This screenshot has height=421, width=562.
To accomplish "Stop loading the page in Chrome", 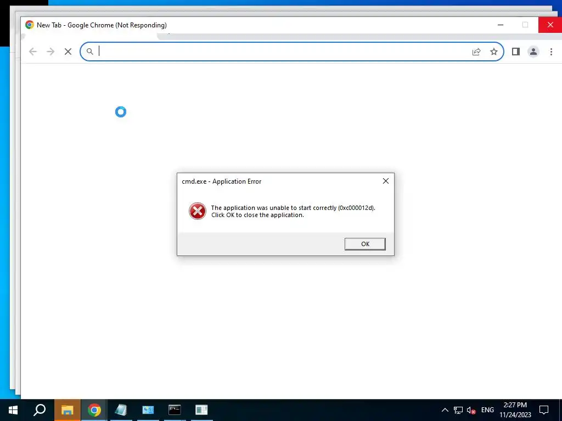I will coord(68,52).
